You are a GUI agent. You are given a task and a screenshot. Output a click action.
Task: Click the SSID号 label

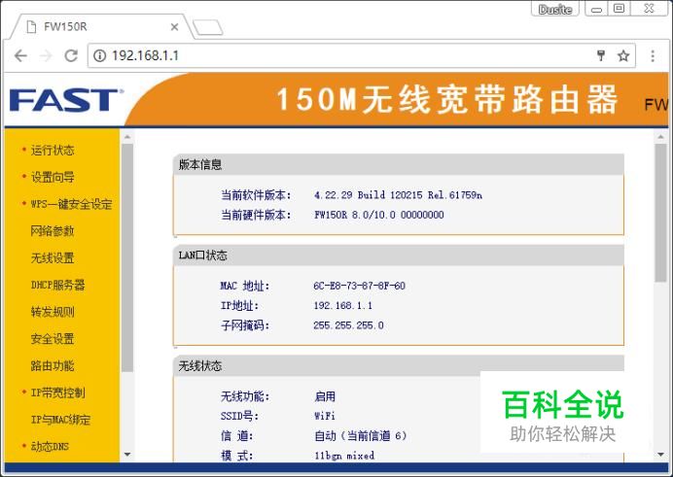(x=239, y=416)
